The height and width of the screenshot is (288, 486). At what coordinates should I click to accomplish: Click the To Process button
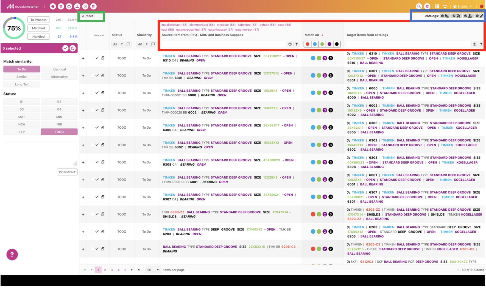[x=38, y=20]
